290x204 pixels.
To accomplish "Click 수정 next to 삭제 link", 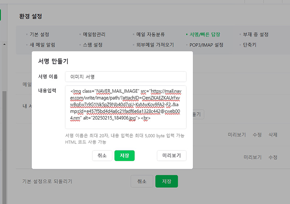I will (257, 135).
